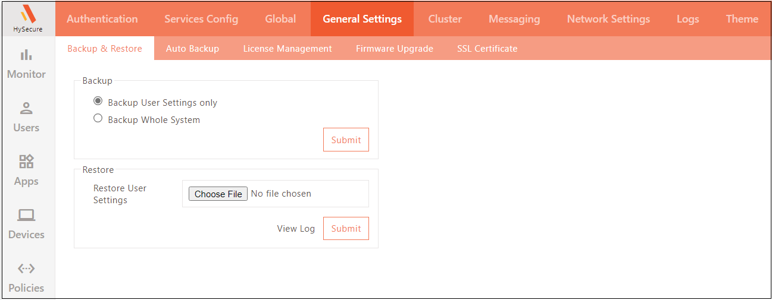The width and height of the screenshot is (772, 300).
Task: Open the Devices laptop icon
Action: pos(26,215)
